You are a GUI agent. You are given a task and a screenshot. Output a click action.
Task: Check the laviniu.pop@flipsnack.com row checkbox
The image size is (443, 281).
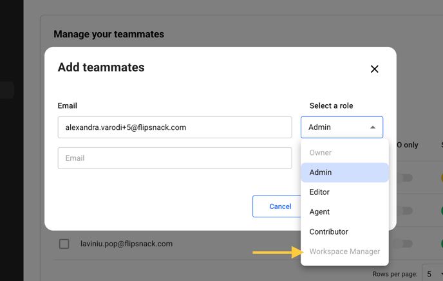pos(64,244)
